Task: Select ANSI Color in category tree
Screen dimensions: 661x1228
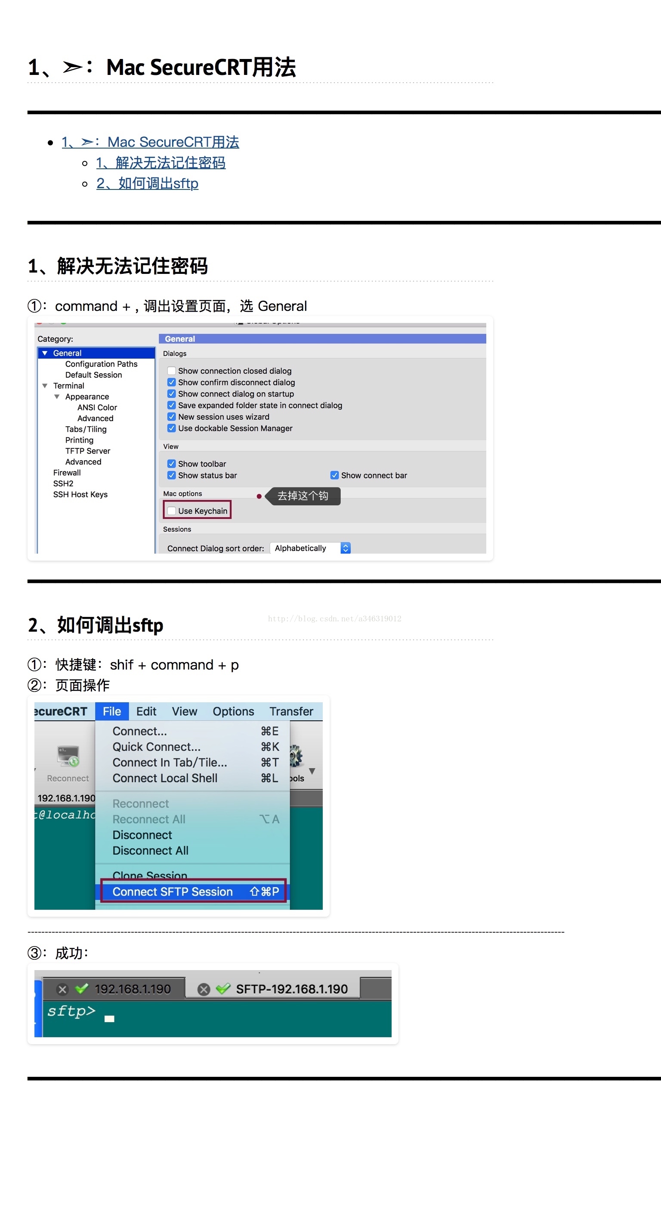Action: point(97,408)
